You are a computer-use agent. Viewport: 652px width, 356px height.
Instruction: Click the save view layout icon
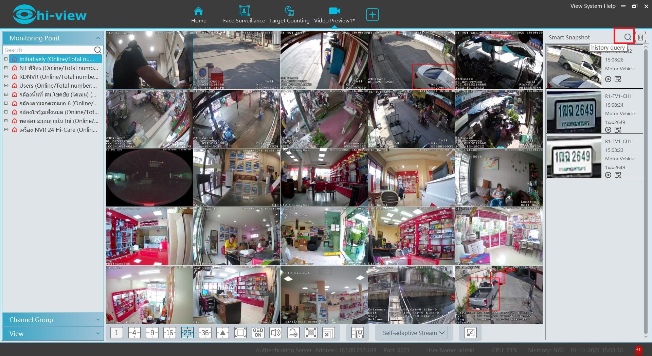pos(357,333)
